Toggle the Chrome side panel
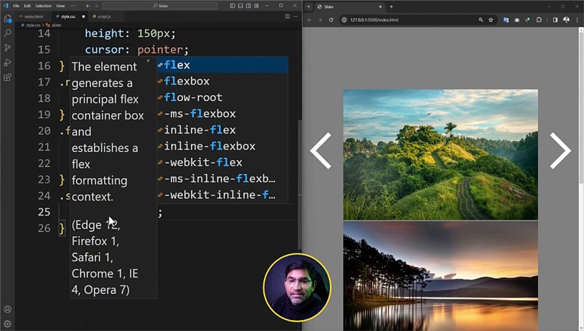 [x=555, y=20]
